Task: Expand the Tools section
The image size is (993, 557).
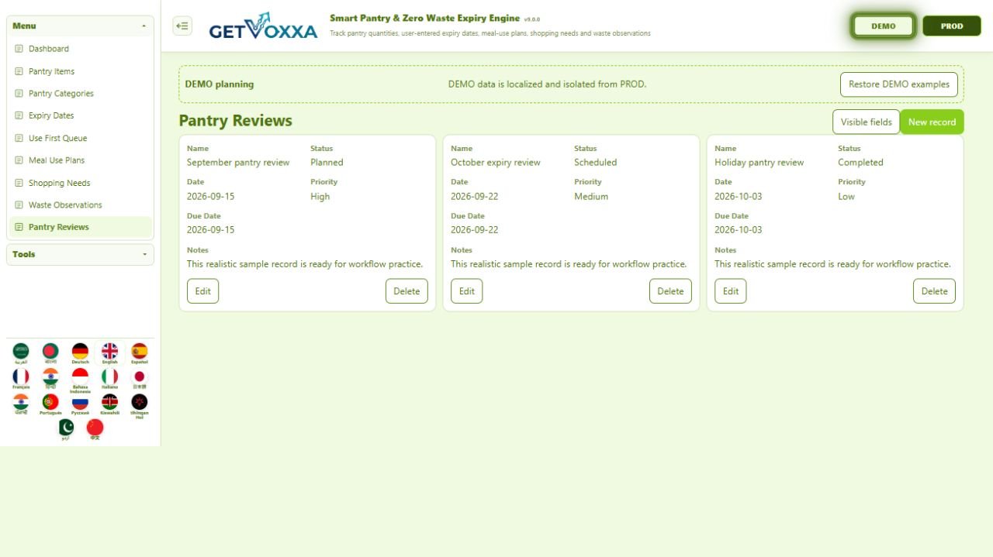Action: point(80,254)
